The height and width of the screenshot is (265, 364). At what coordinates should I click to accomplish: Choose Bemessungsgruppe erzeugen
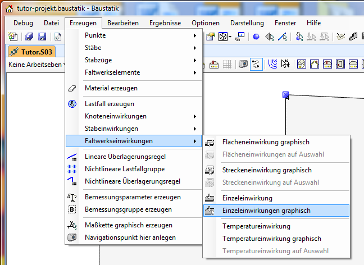134,209
